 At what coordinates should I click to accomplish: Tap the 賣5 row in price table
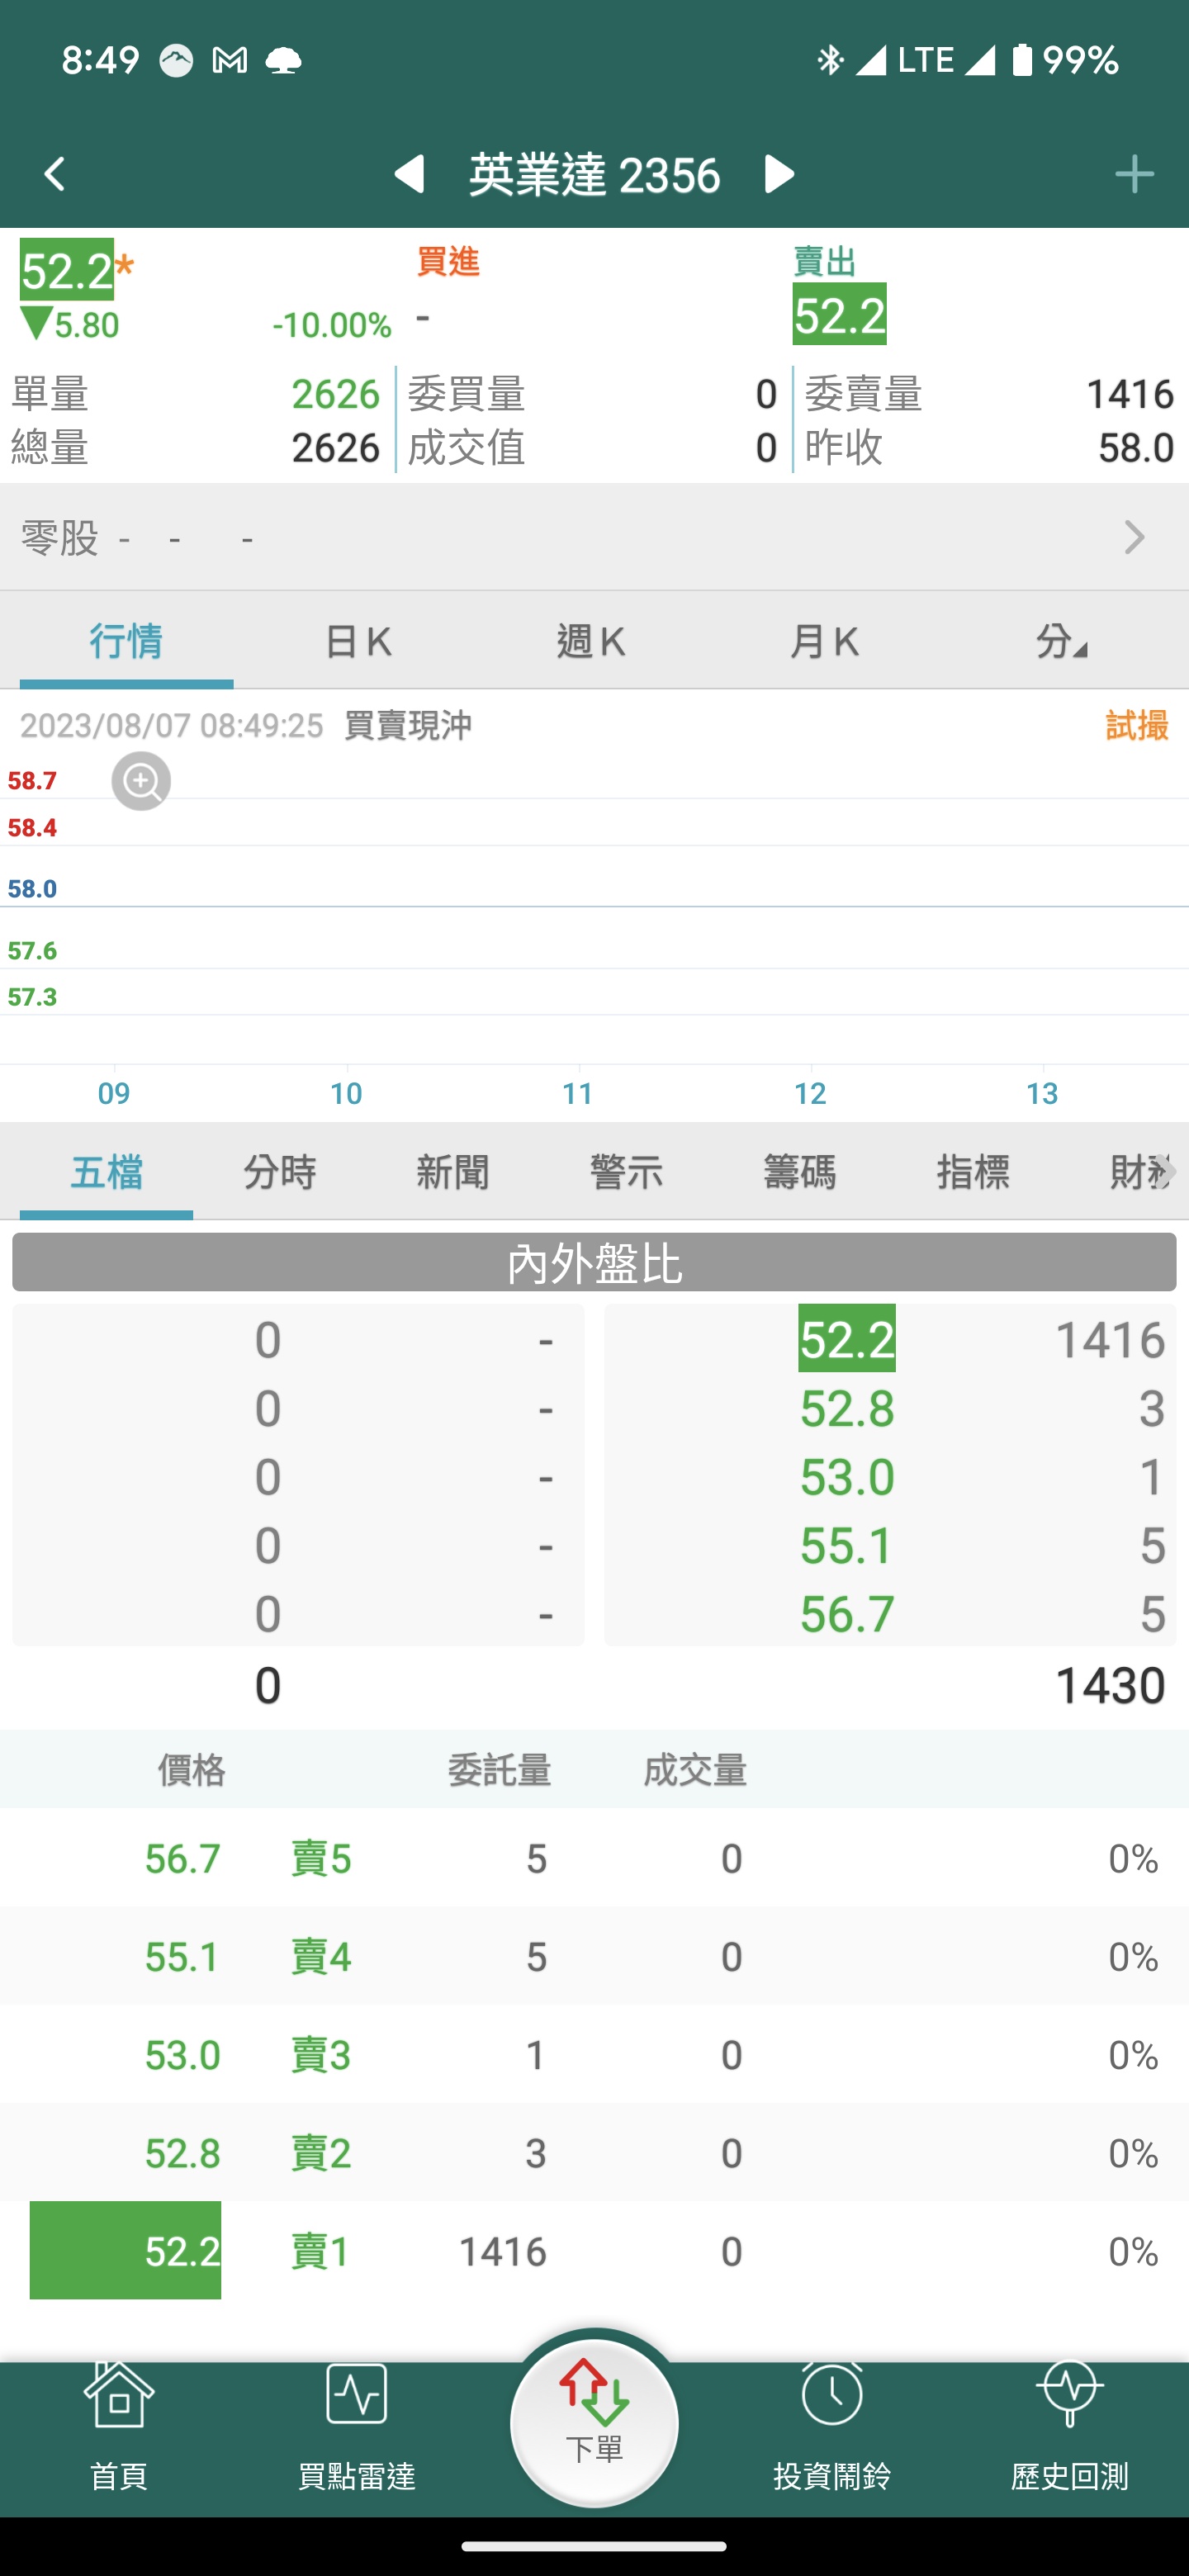(594, 1858)
